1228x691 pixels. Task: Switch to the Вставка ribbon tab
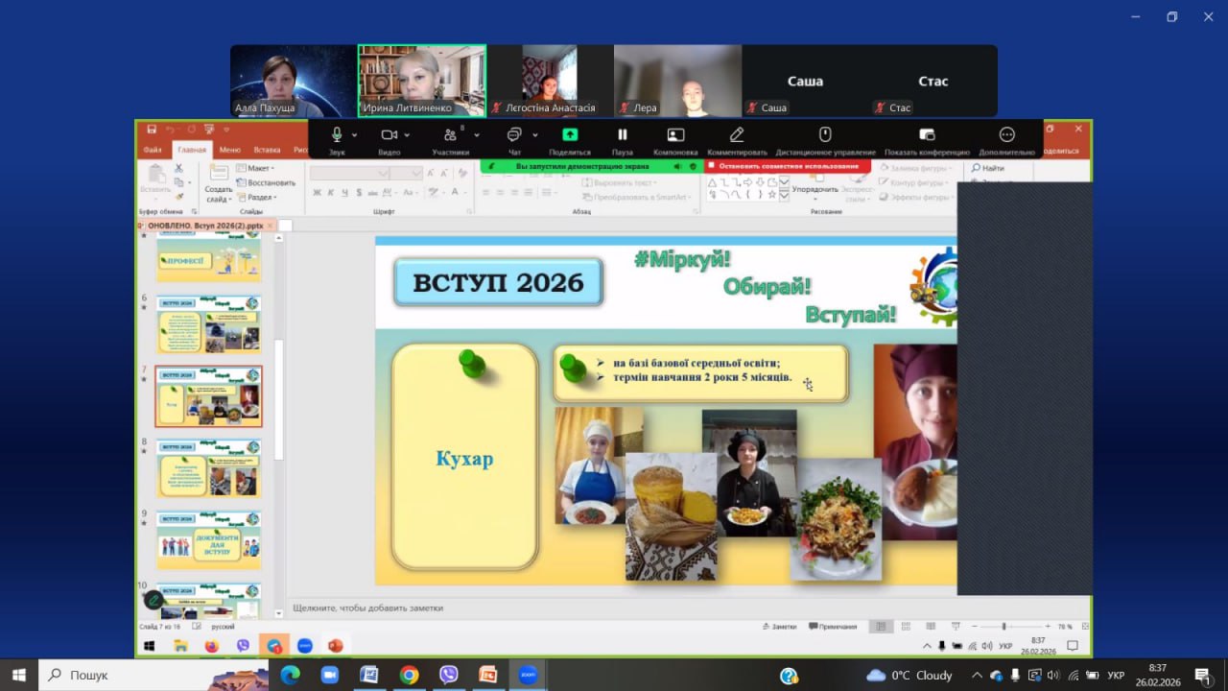point(267,150)
